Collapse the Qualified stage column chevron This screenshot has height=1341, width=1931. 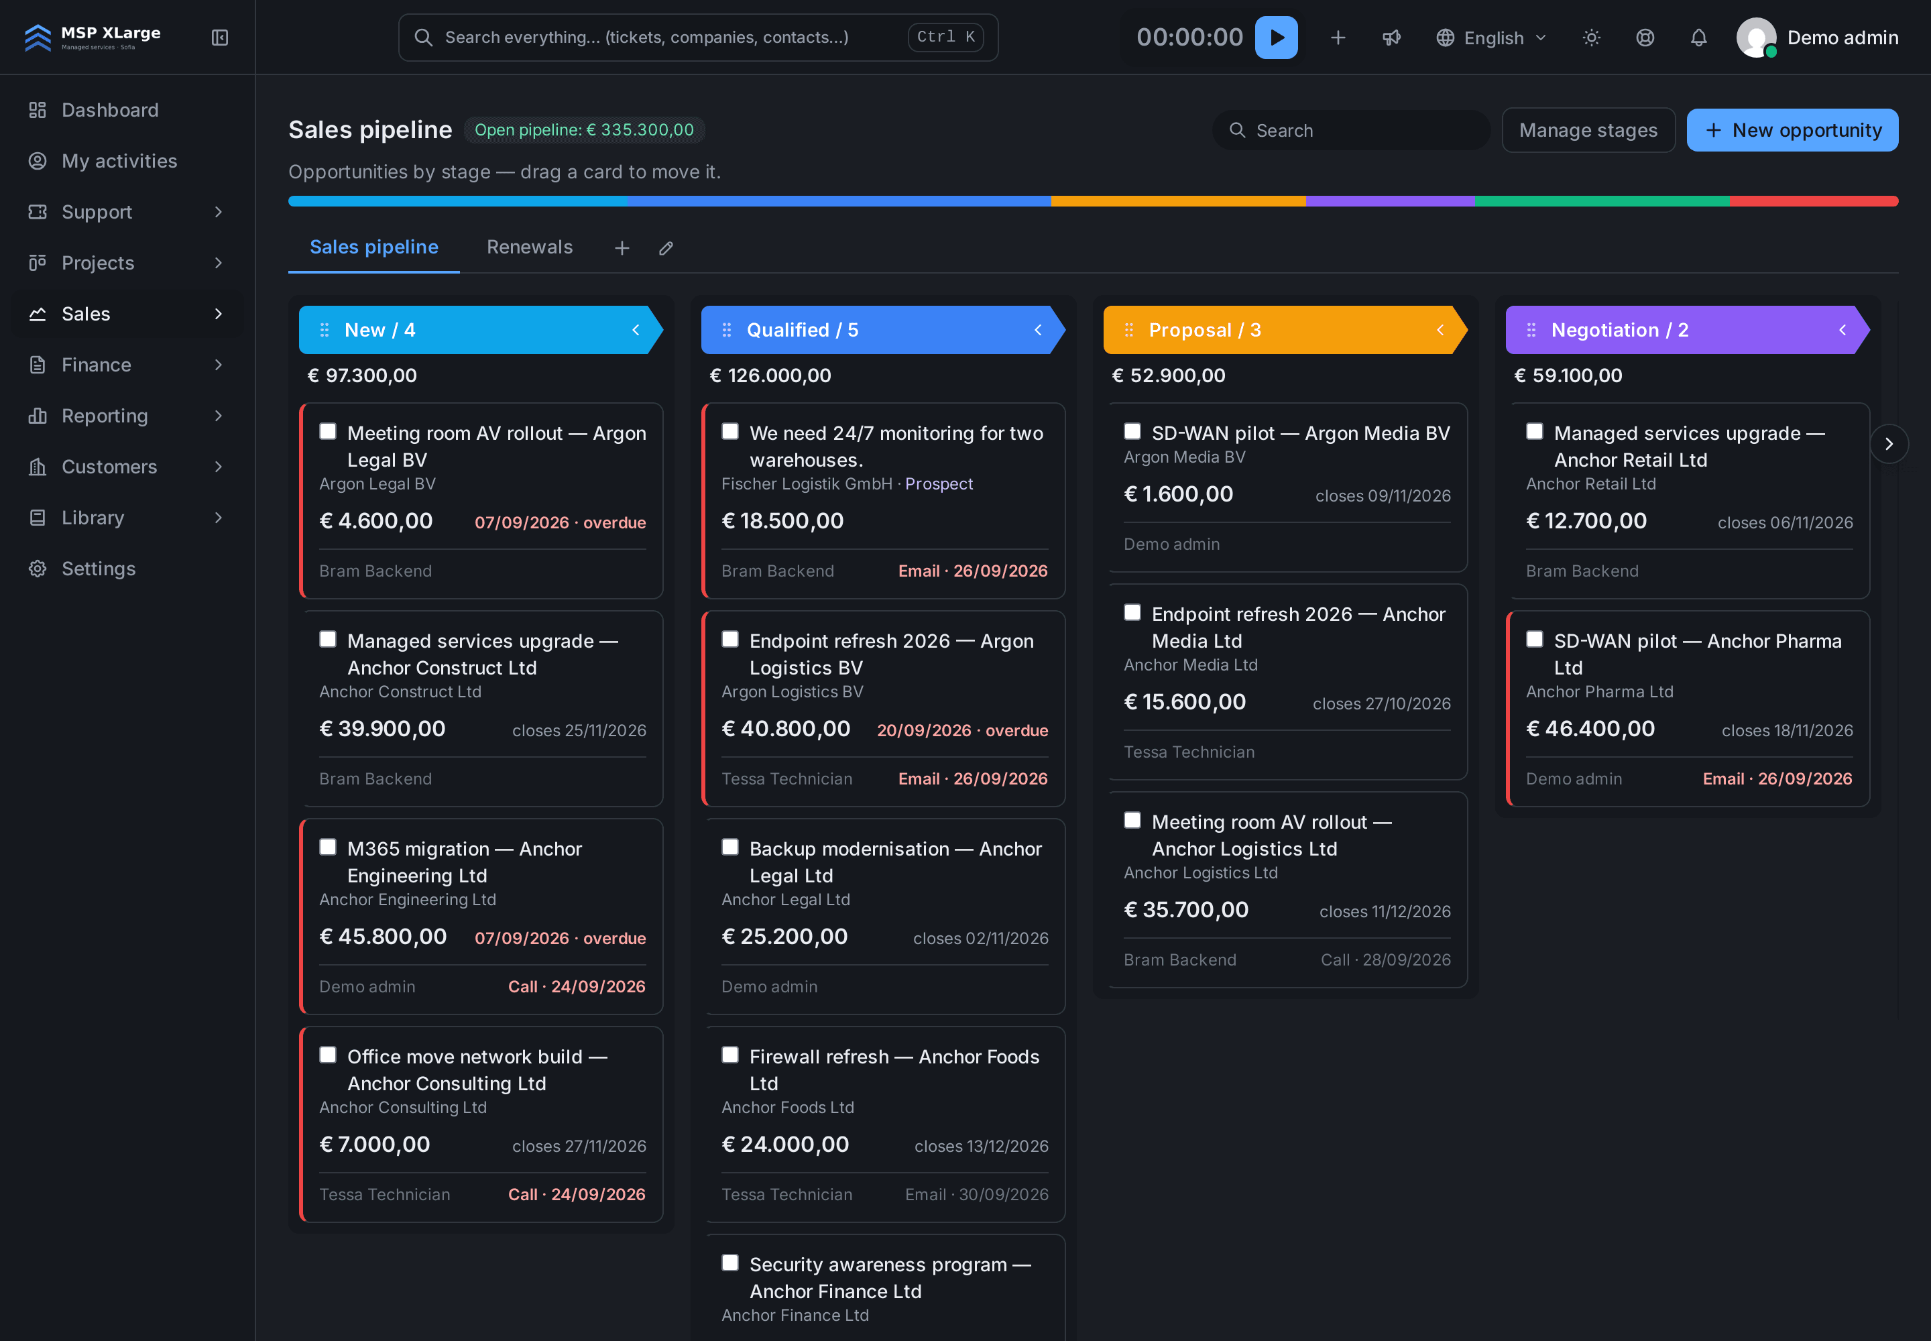pos(1038,330)
